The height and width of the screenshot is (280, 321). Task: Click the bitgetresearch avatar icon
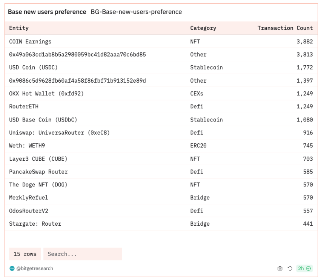click(12, 268)
